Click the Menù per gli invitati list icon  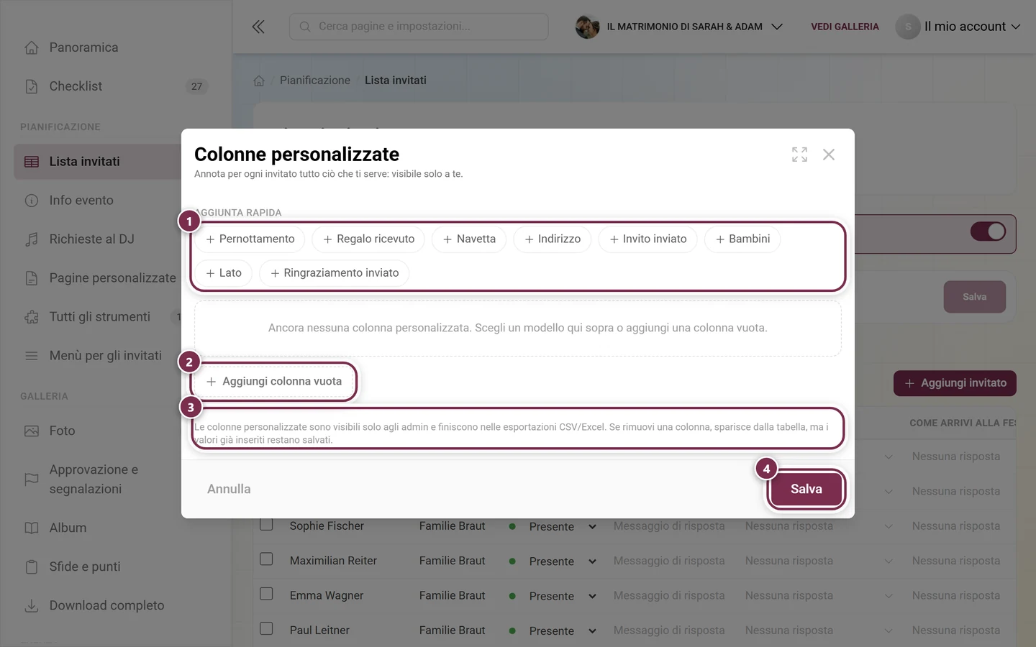click(32, 356)
